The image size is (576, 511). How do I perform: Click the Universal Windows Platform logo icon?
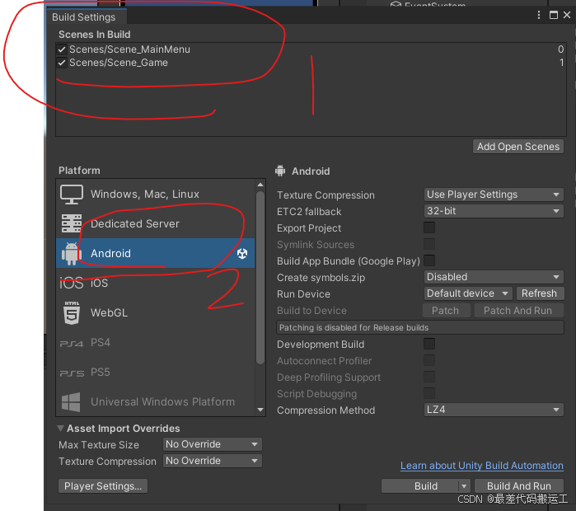click(x=71, y=402)
